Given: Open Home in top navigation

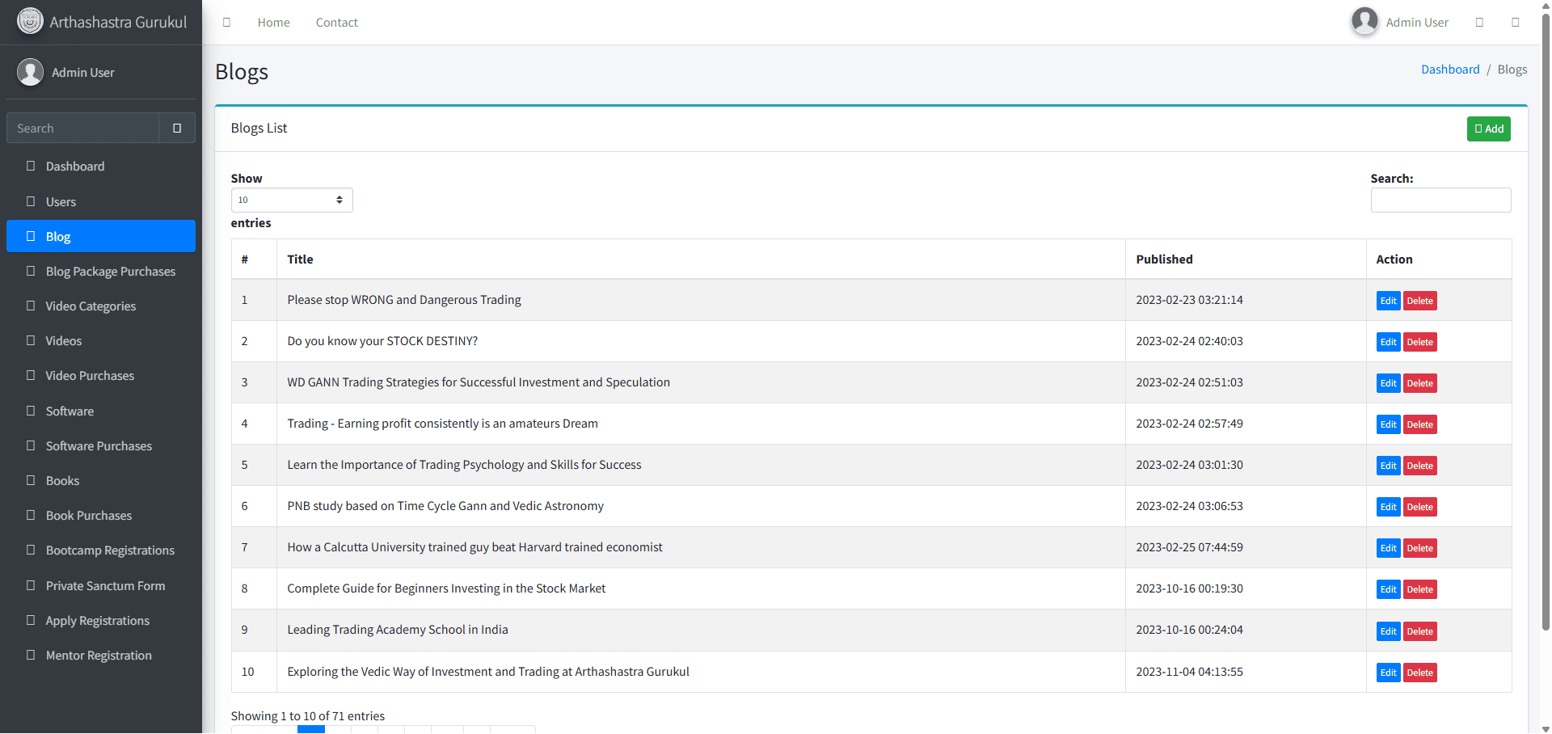Looking at the screenshot, I should [273, 23].
